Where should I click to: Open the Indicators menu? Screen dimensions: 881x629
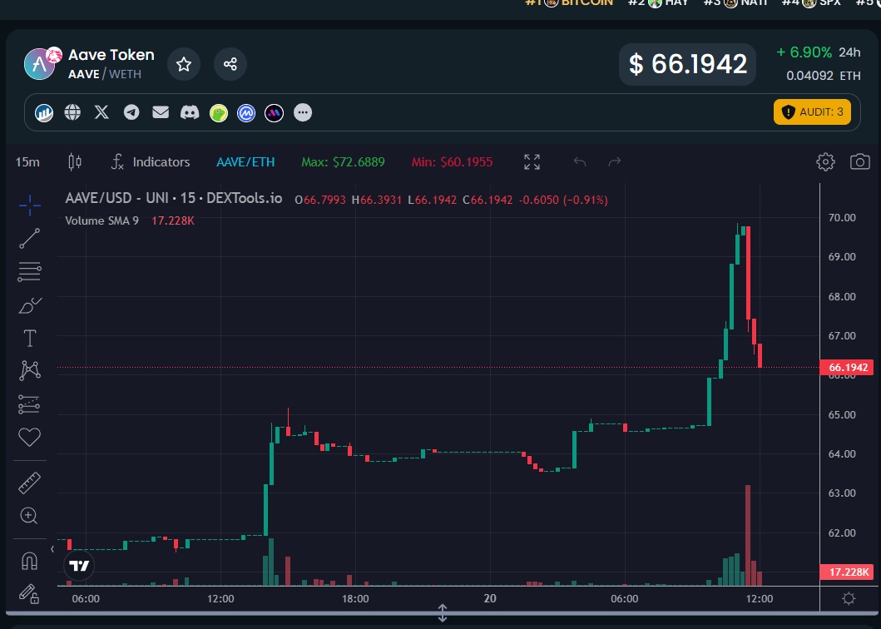click(151, 162)
